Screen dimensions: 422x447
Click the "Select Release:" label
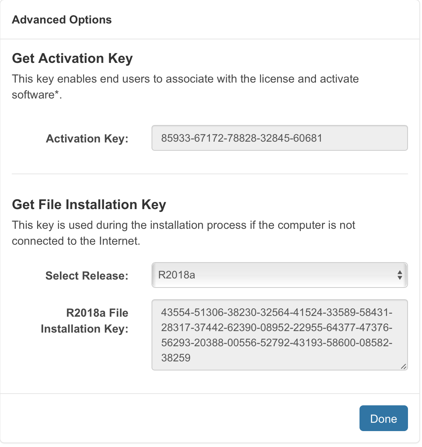coord(87,276)
